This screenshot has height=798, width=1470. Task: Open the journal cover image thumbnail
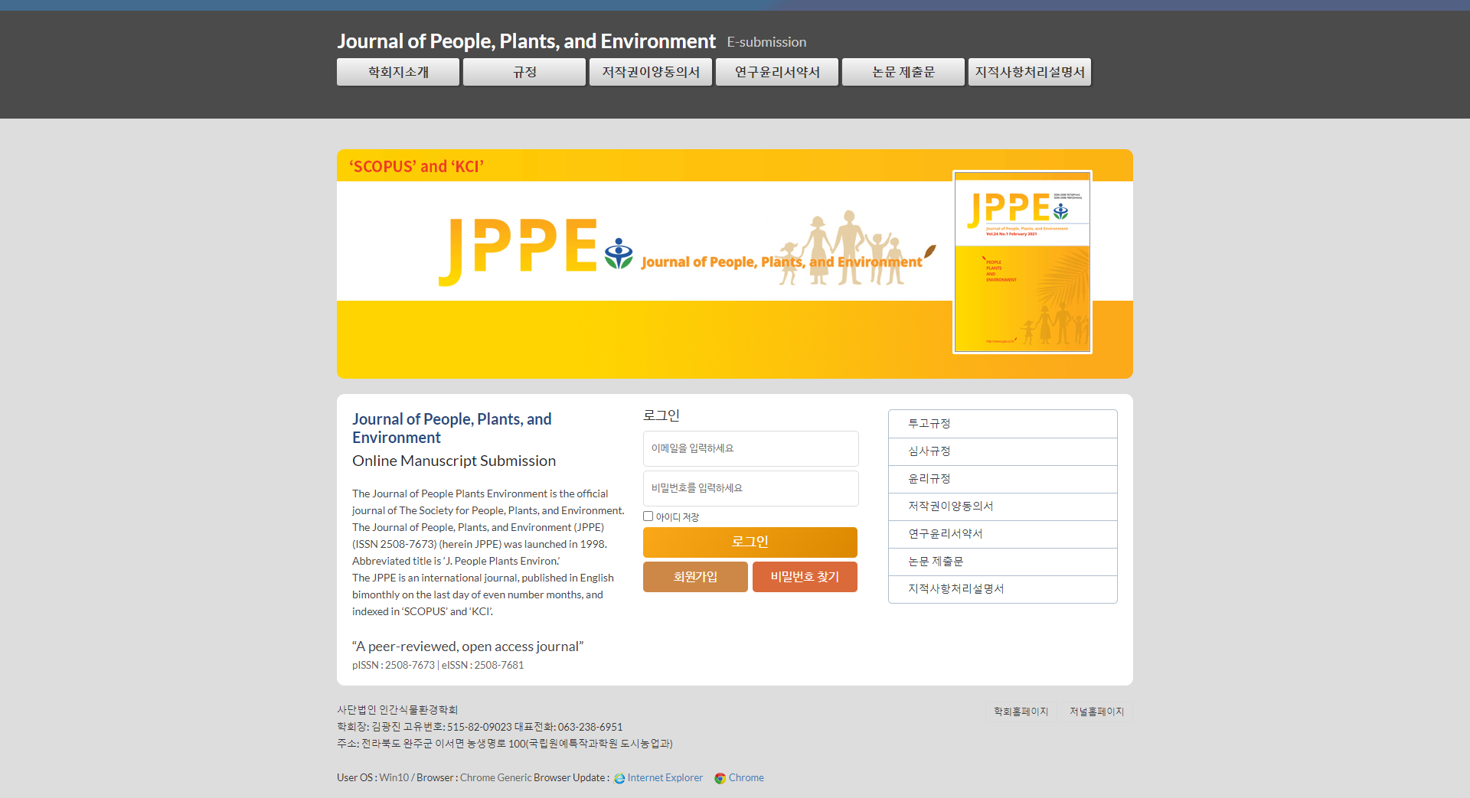[1022, 262]
